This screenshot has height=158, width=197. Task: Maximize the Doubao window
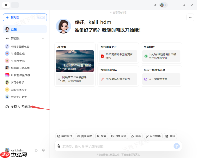[x=184, y=5]
